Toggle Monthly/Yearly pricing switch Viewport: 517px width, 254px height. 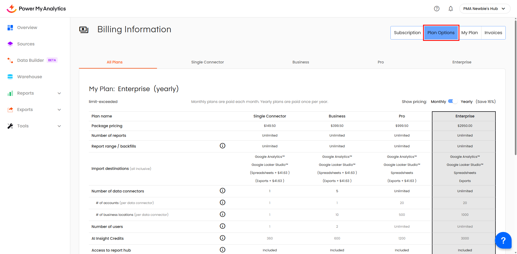click(453, 101)
